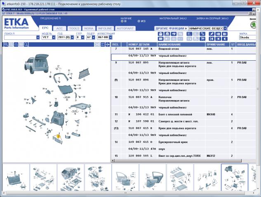Screen dimensions: 261x197
Task: Open the ГЛ.ГР dropdown showing 8
Action: point(82,37)
